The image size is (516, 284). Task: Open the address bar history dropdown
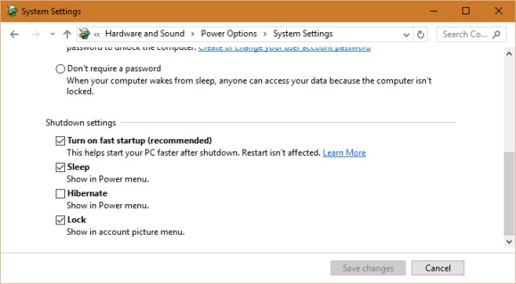click(406, 34)
